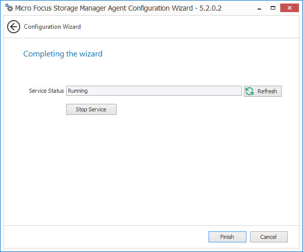Click the Service Status field showing Running
Viewport: 303px width, 252px height.
(x=154, y=91)
